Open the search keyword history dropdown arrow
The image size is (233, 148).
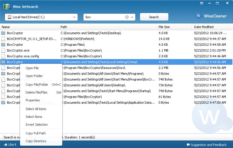click(132, 17)
